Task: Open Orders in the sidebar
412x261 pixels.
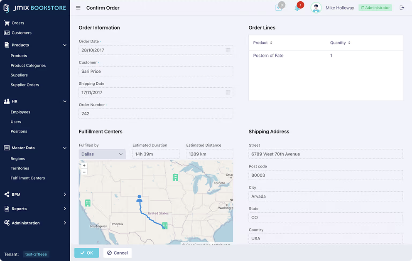Action: (x=18, y=23)
